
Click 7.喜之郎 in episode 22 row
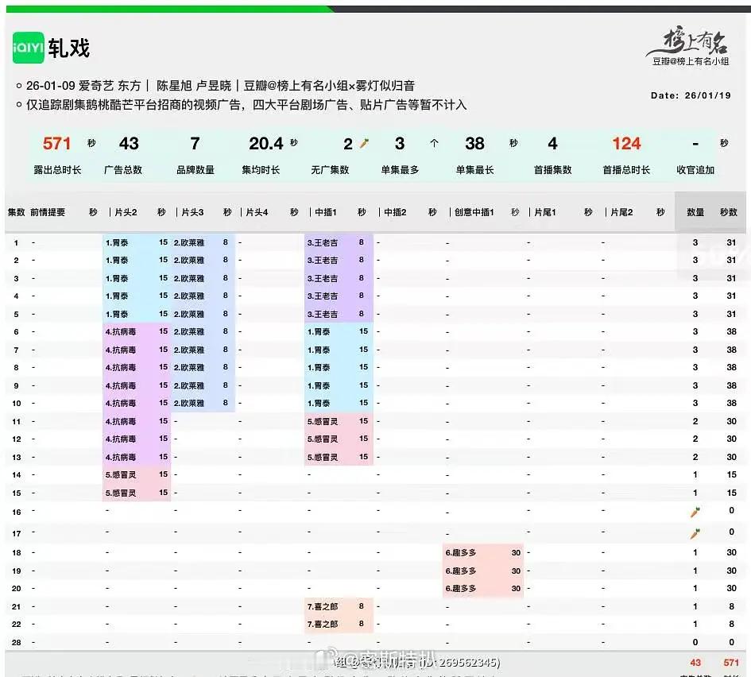point(323,625)
